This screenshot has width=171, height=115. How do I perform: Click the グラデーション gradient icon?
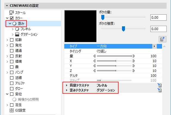click(x=17, y=34)
